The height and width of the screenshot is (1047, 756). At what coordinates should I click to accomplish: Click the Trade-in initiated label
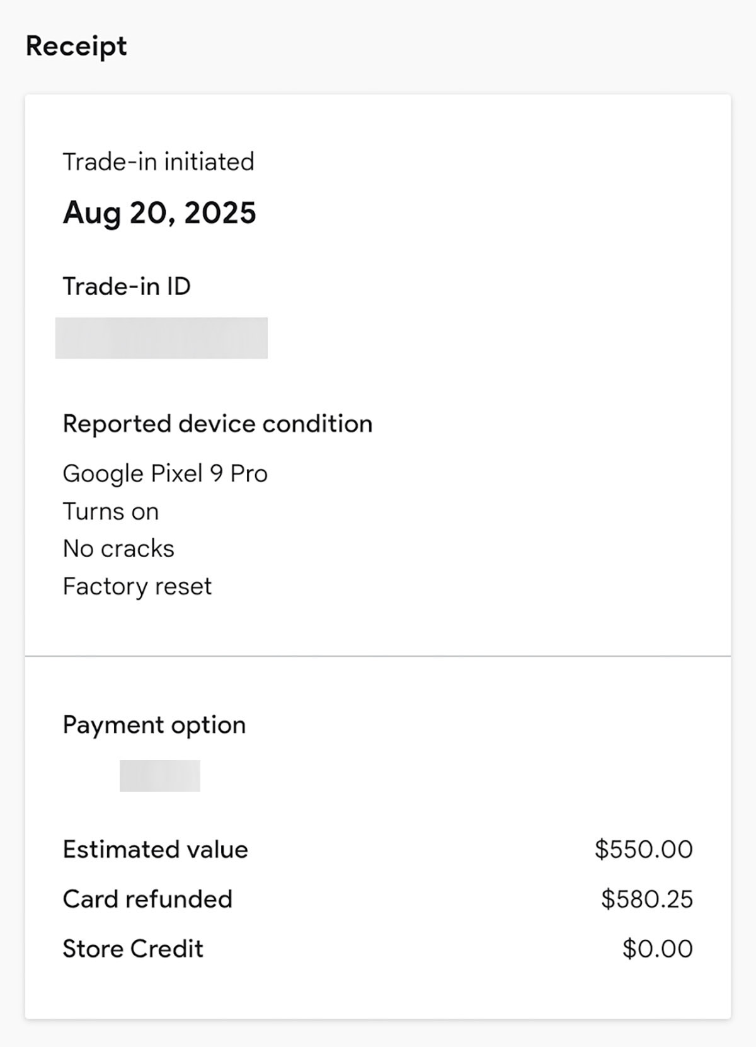click(158, 162)
